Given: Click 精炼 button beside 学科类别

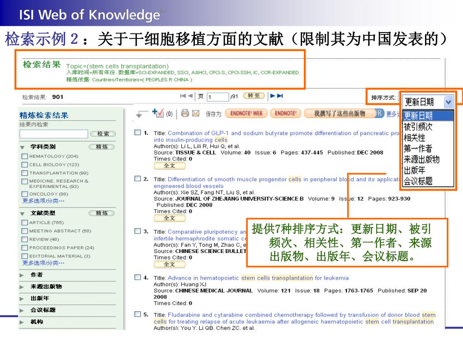Looking at the screenshot, I should tap(102, 147).
